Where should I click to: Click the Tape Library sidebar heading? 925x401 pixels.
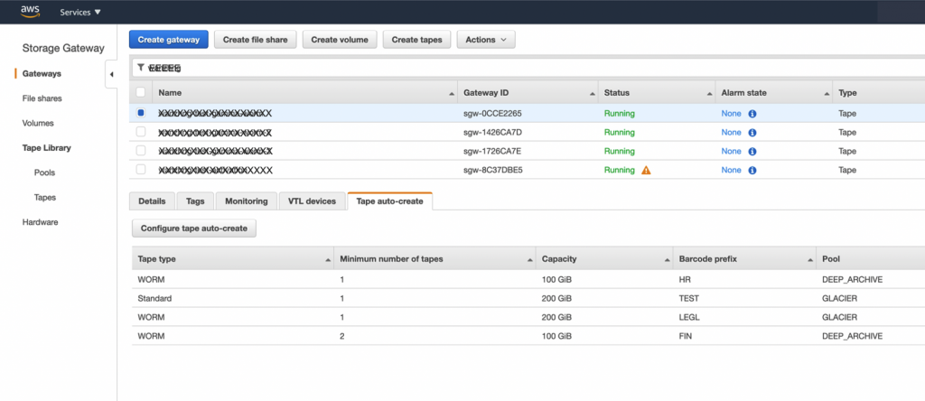pos(47,148)
